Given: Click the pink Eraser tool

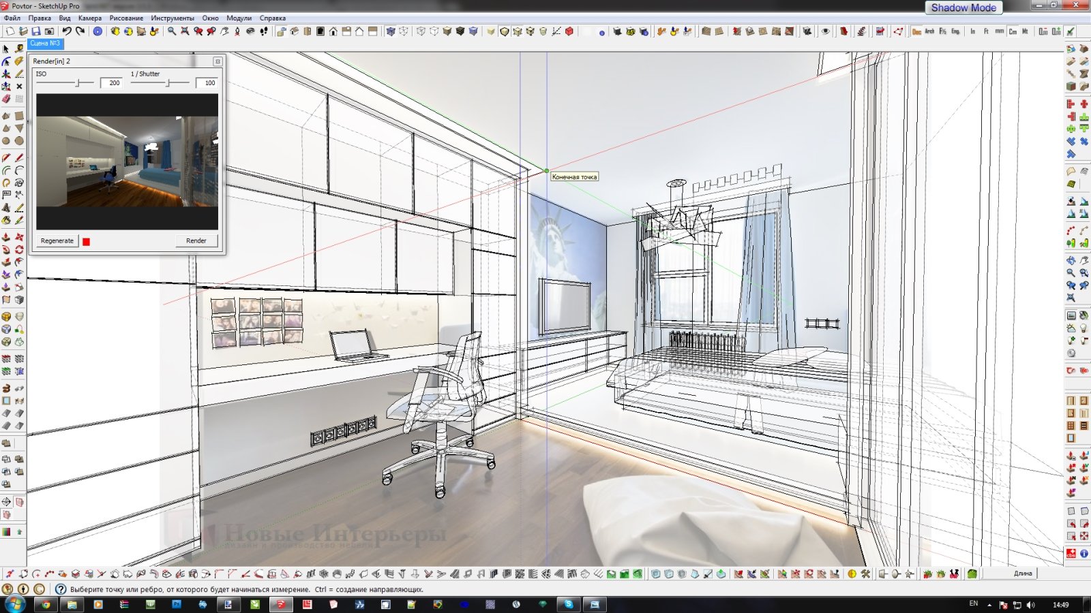Looking at the screenshot, I should pos(6,99).
